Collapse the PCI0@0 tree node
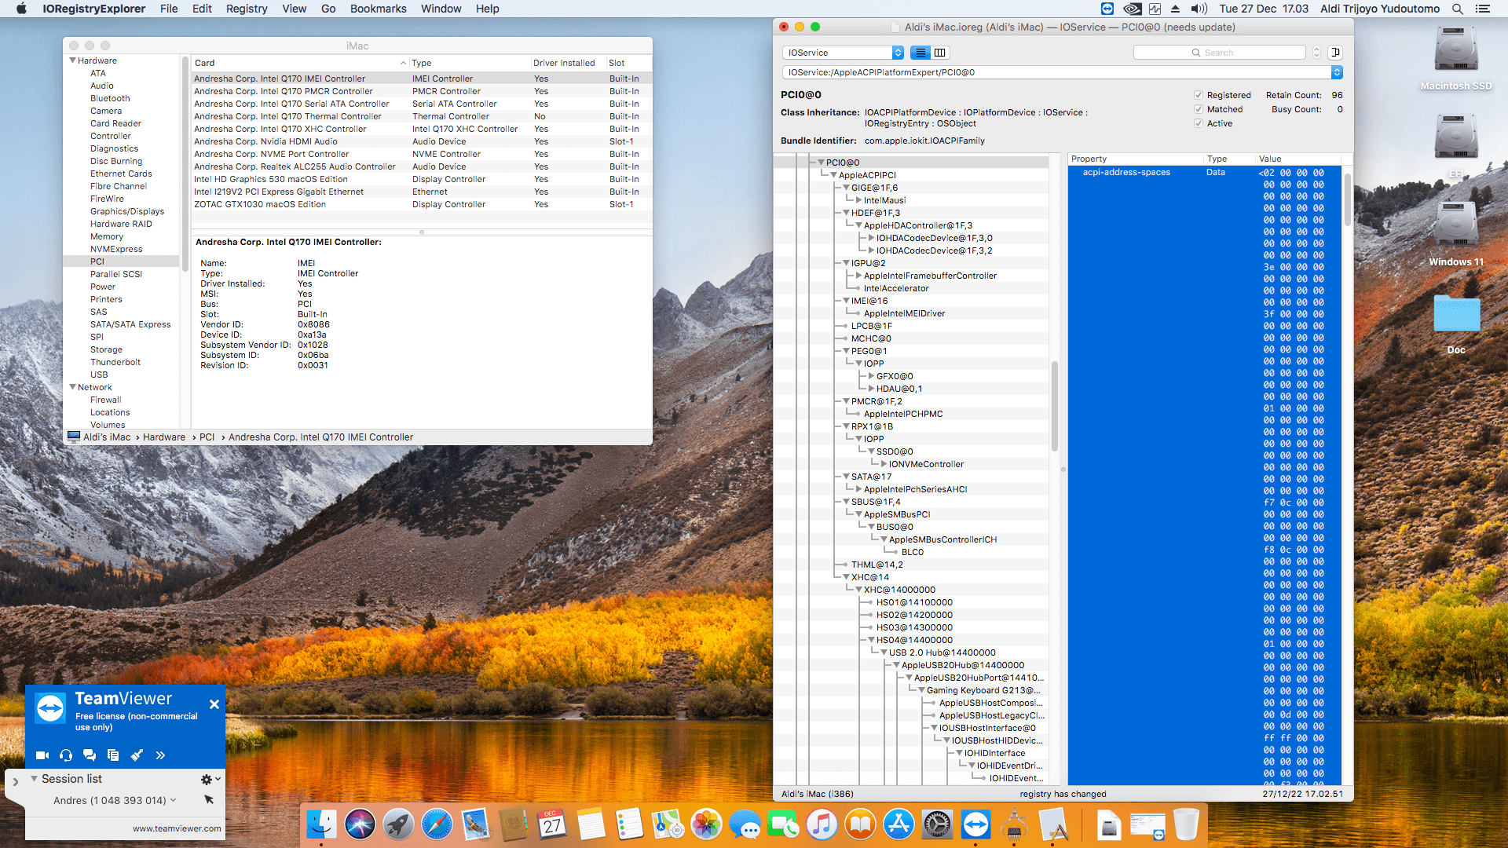1508x848 pixels. click(821, 163)
